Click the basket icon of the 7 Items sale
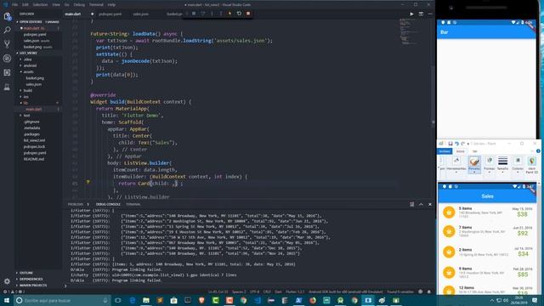The image size is (544, 306). [449, 231]
